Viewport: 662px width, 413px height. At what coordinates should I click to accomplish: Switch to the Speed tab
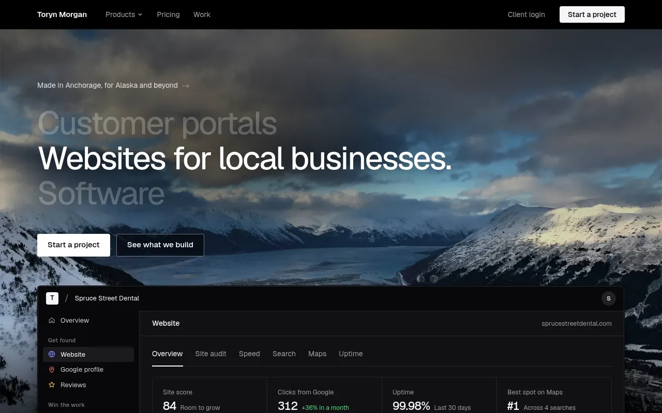249,354
